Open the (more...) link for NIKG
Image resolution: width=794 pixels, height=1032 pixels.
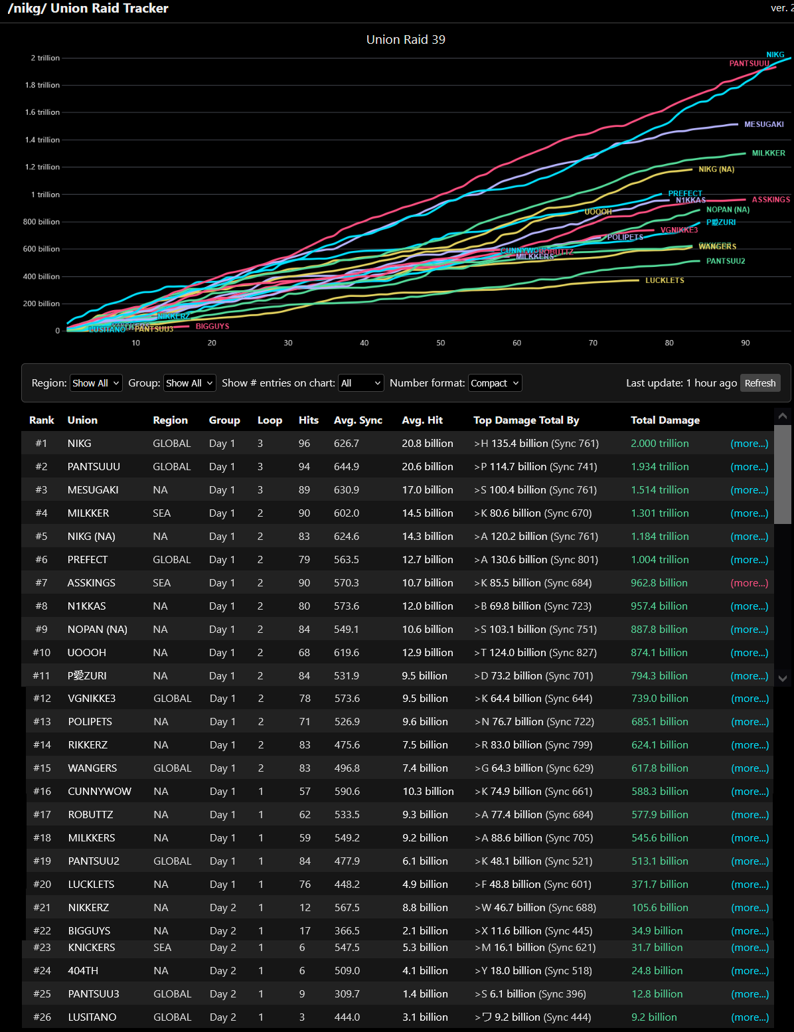pos(750,444)
